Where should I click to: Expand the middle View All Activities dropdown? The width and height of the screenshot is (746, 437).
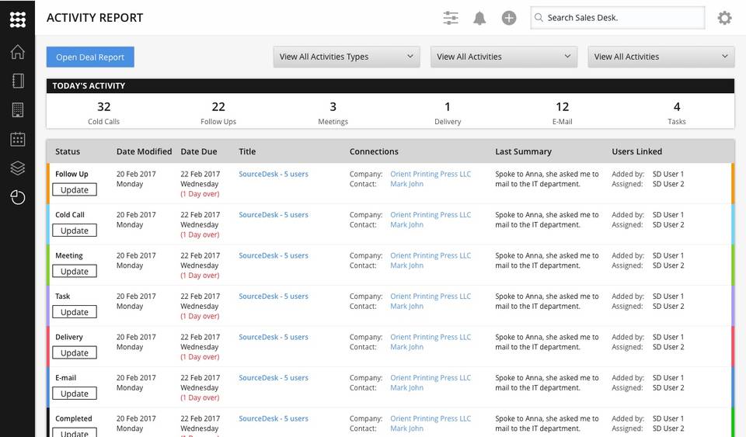pos(504,57)
